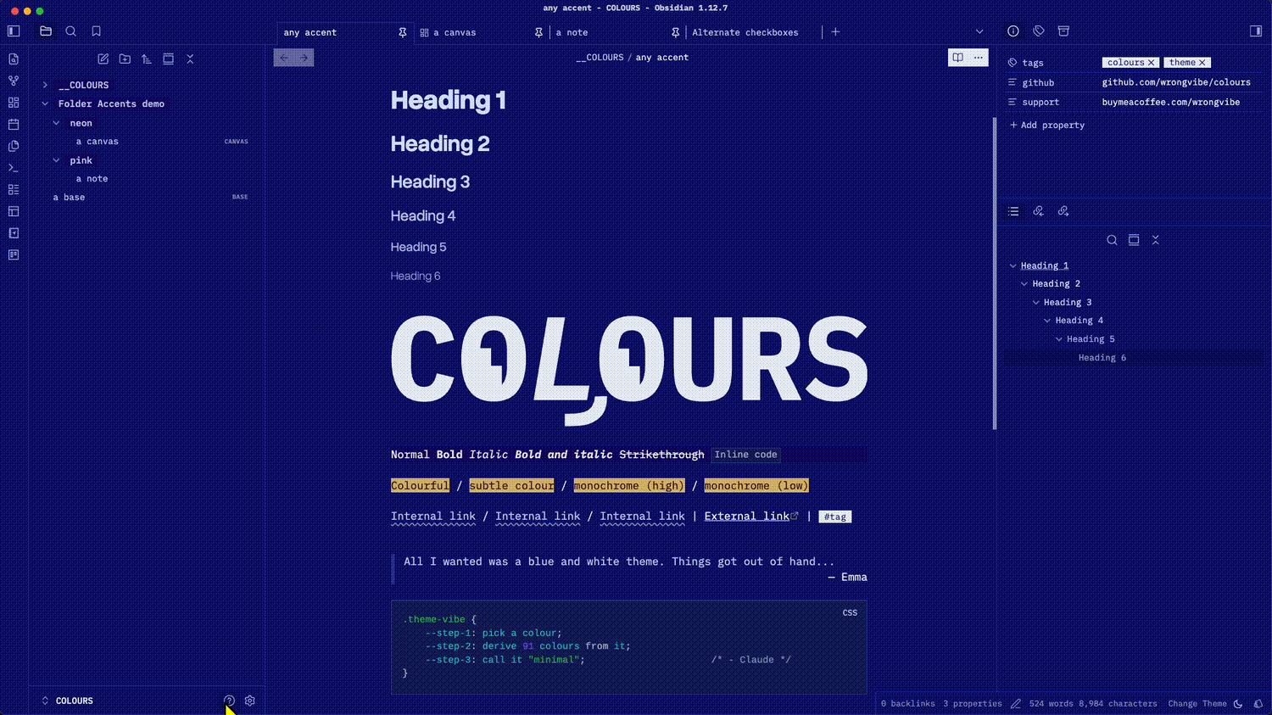Open settings gear icon
Viewport: 1272px width, 715px height.
pyautogui.click(x=250, y=701)
